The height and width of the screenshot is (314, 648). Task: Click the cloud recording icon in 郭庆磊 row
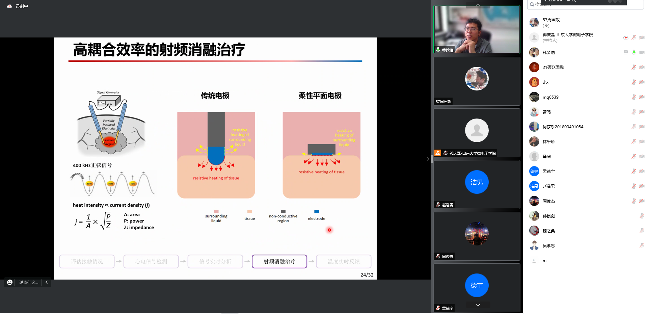pos(625,37)
